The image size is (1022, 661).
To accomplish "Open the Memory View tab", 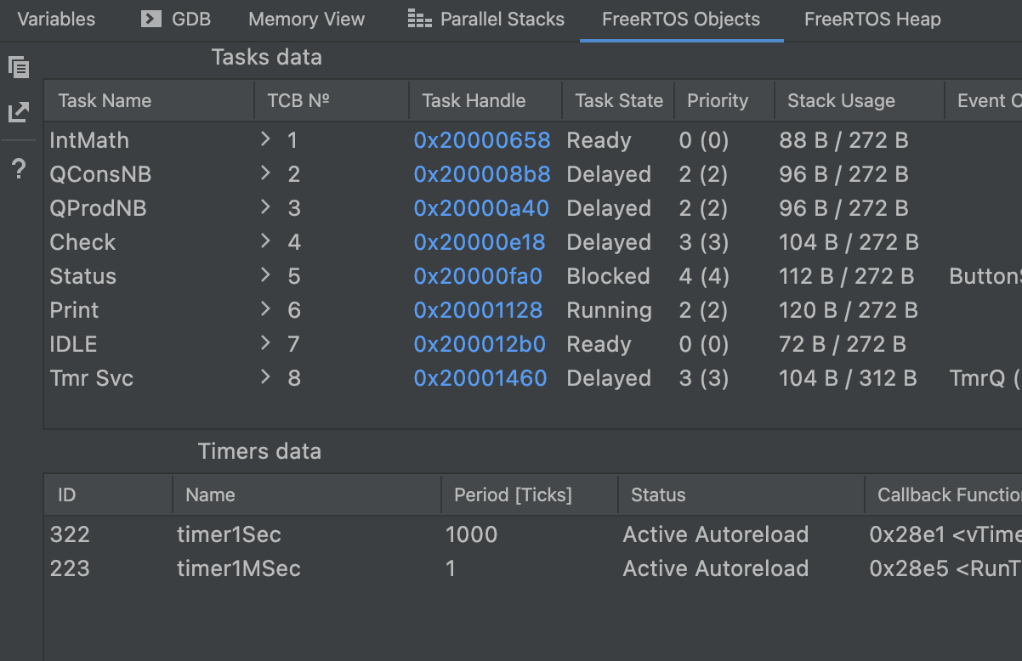I will 306,19.
